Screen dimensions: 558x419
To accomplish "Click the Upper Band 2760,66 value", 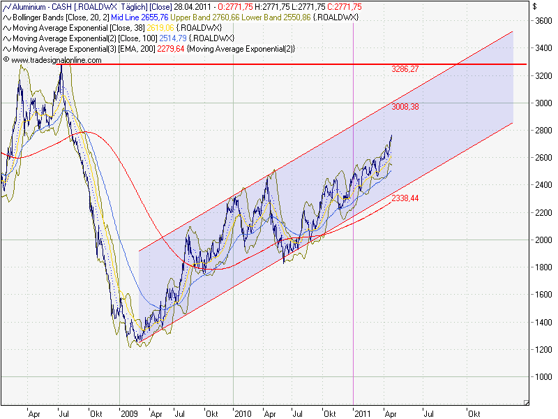I will click(x=205, y=17).
